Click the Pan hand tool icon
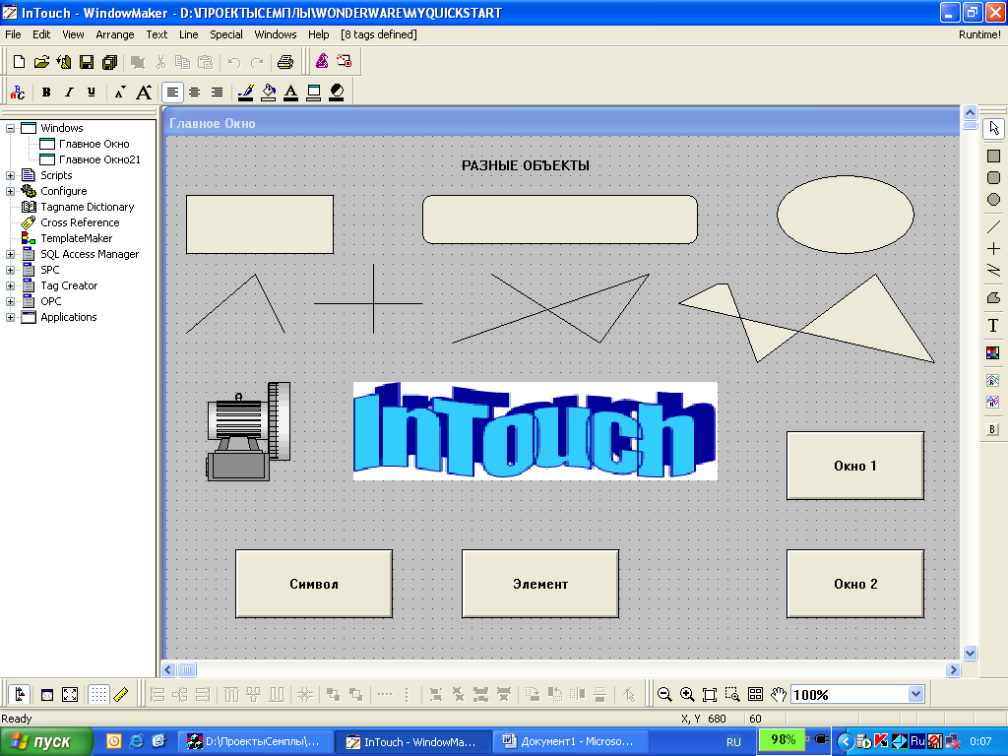Viewport: 1008px width, 756px height. click(x=779, y=694)
